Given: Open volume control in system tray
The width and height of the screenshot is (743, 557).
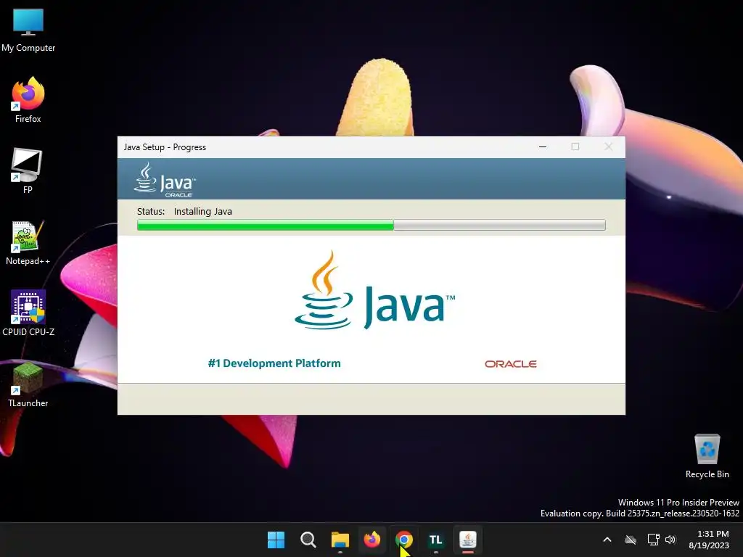Looking at the screenshot, I should (670, 540).
